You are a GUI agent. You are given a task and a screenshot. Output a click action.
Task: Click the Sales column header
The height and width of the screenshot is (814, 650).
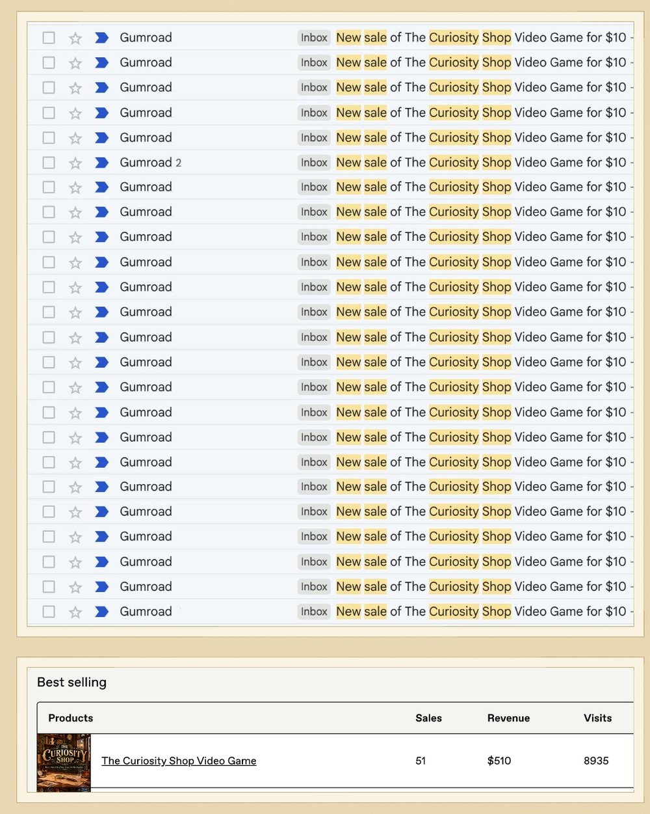(x=428, y=718)
